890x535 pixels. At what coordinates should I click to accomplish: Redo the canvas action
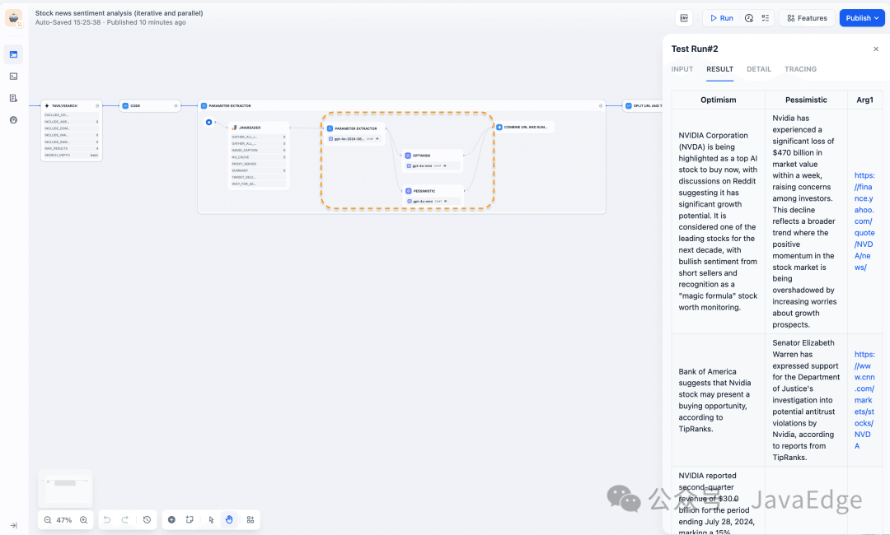click(x=125, y=519)
